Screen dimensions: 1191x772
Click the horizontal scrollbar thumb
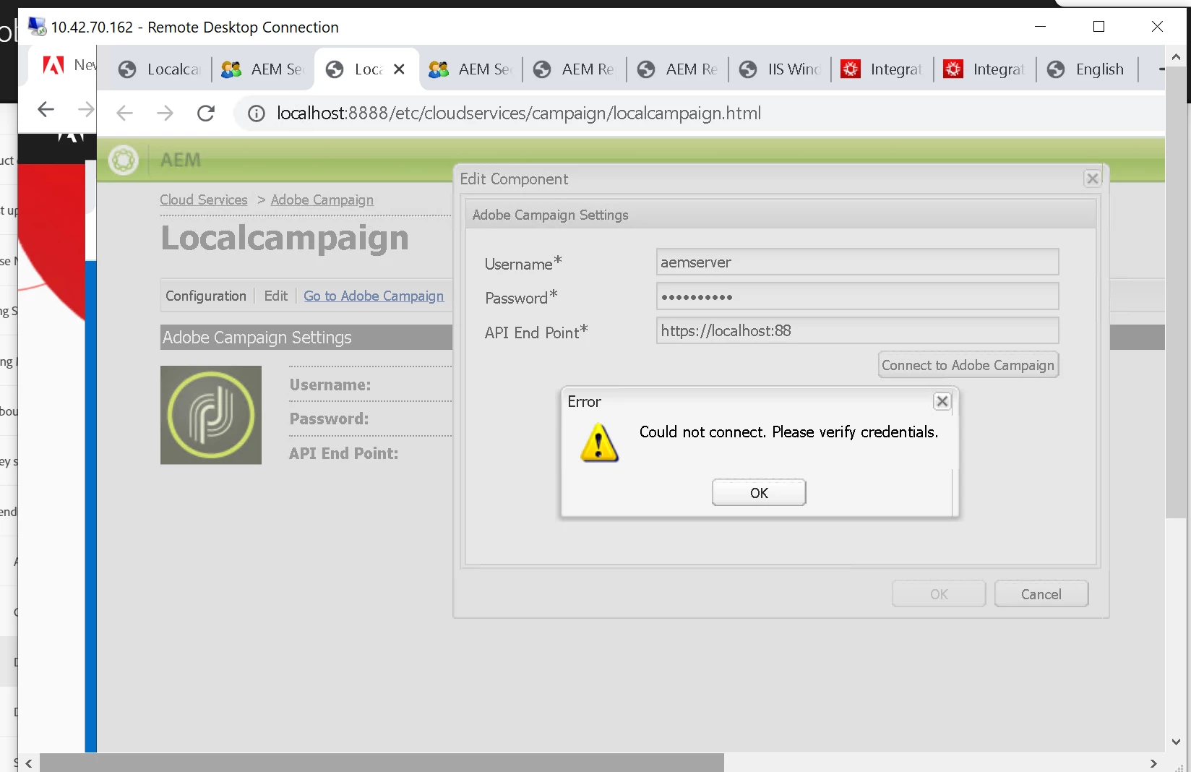pos(382,763)
